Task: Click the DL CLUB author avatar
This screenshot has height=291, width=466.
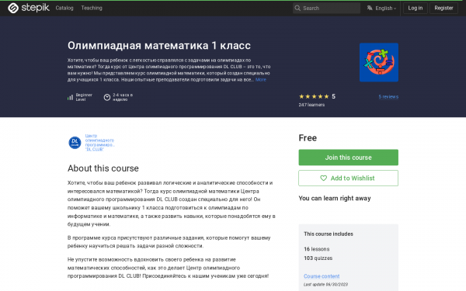Action: click(75, 143)
